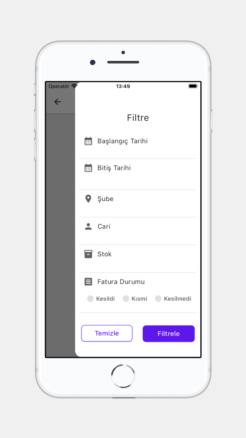The width and height of the screenshot is (246, 438).
Task: Click the archive box icon for Stok
Action: click(x=88, y=254)
